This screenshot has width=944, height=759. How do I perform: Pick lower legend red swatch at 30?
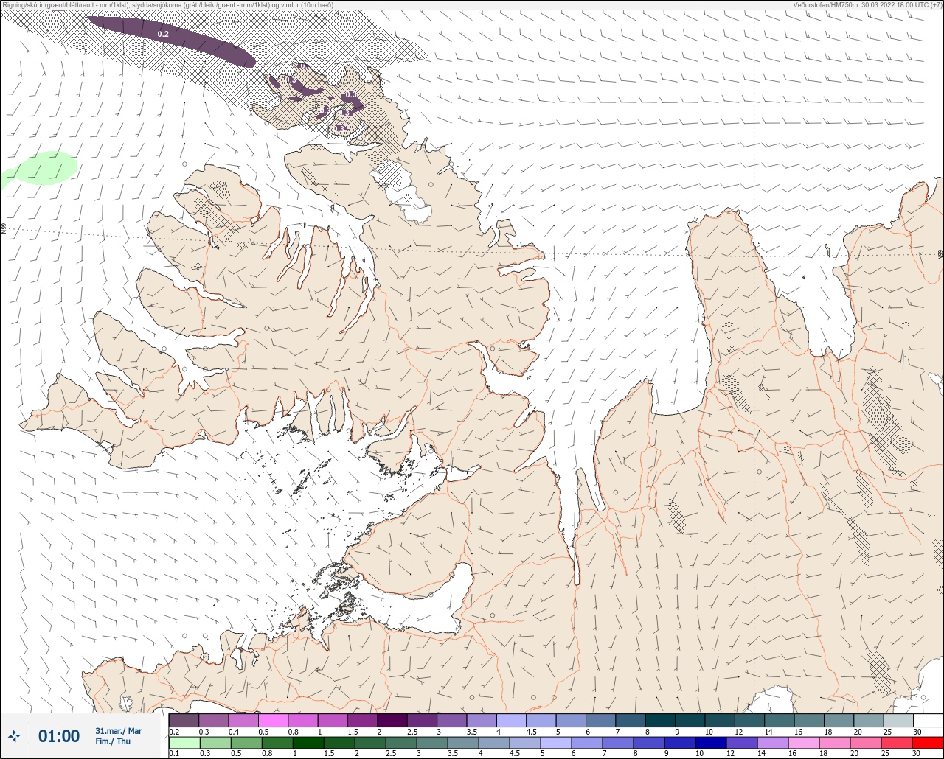click(928, 743)
